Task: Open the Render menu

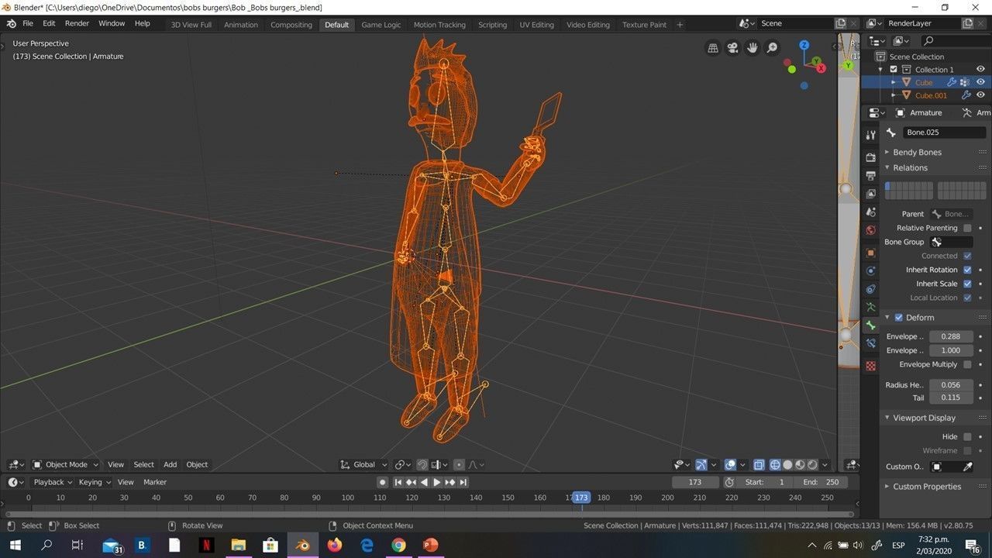Action: click(x=77, y=23)
